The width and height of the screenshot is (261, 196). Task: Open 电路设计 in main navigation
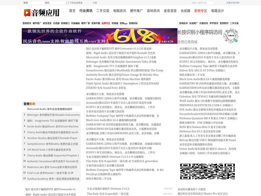[x=217, y=11]
